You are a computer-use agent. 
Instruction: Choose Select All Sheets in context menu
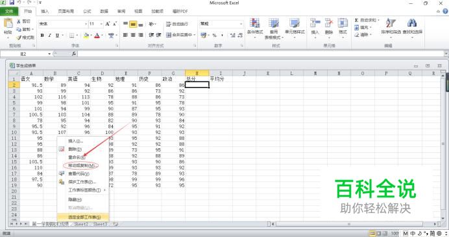pyautogui.click(x=83, y=218)
